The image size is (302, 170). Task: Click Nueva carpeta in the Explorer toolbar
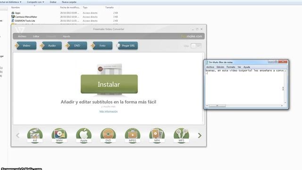69,2
